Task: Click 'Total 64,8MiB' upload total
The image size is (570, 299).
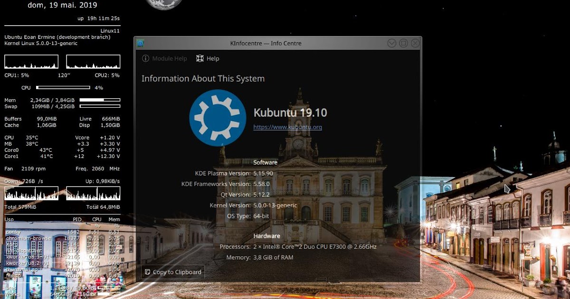Action: click(x=103, y=207)
